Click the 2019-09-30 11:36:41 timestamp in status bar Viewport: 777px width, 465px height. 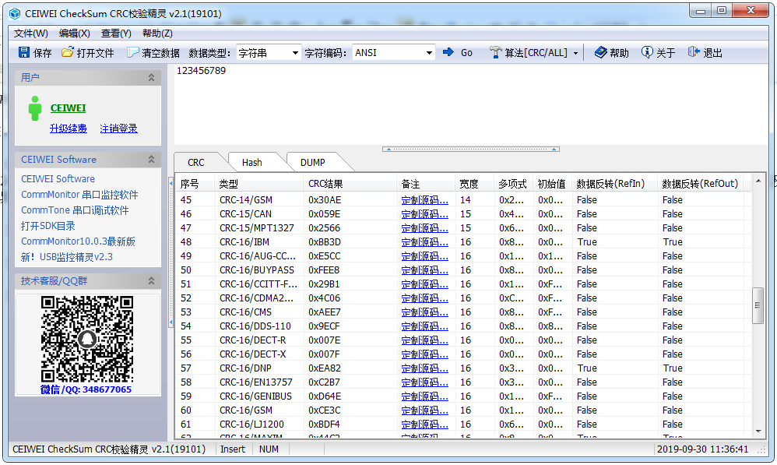703,449
